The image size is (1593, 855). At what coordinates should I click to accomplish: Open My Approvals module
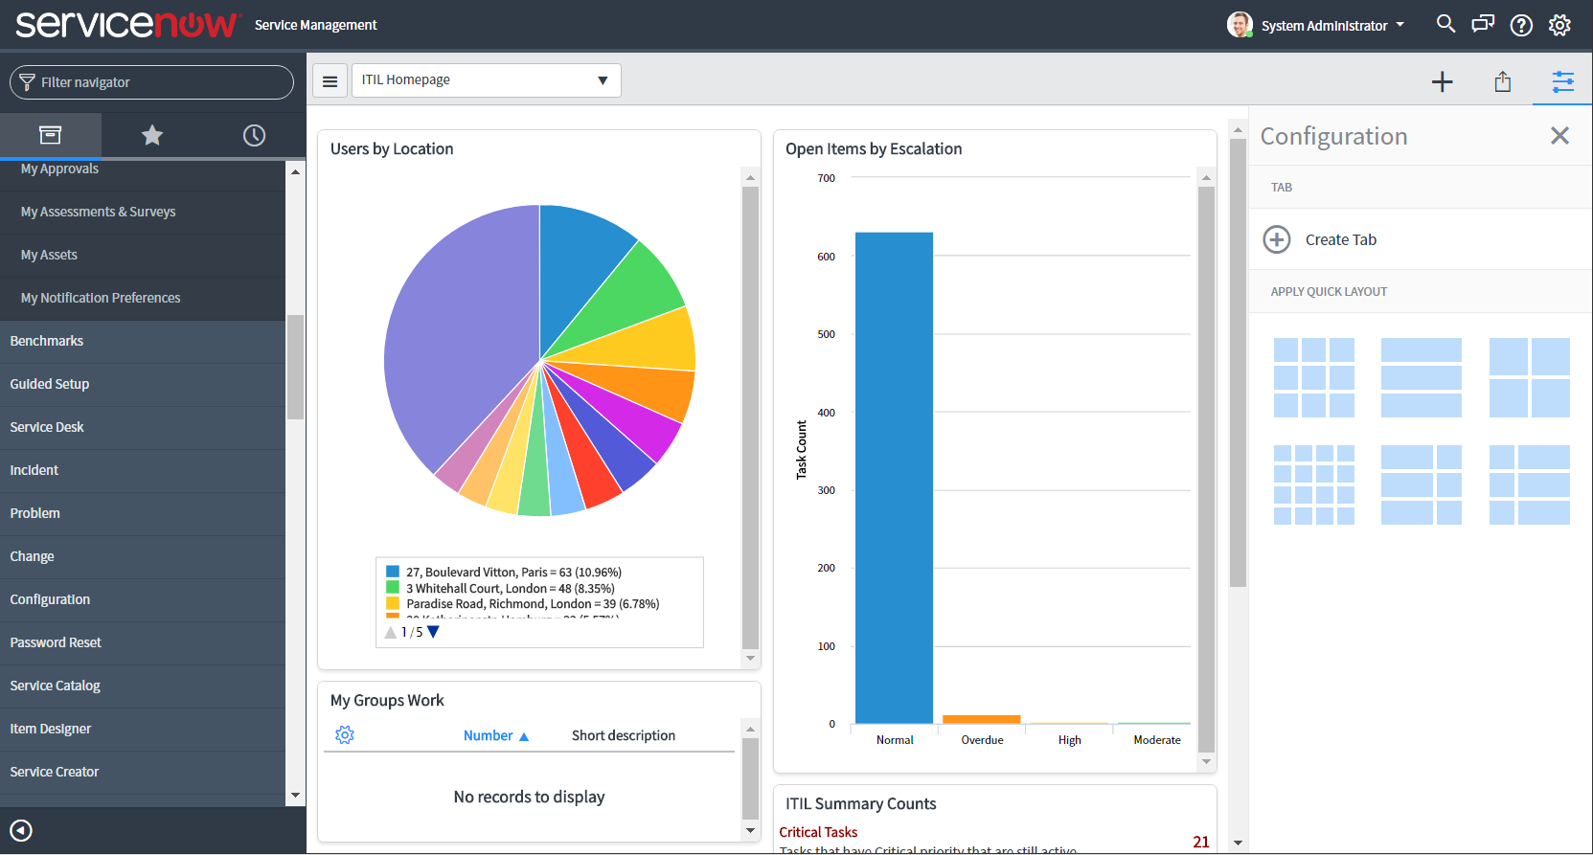pyautogui.click(x=143, y=169)
